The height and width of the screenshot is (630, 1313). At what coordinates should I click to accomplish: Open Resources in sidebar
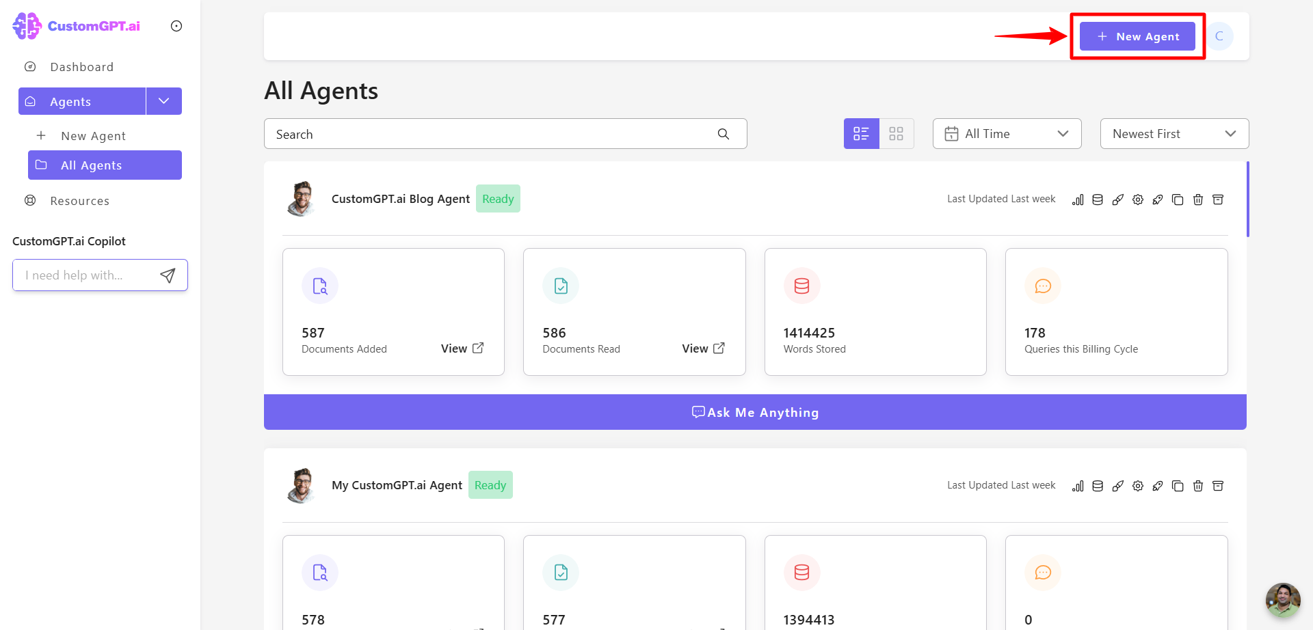pos(79,201)
